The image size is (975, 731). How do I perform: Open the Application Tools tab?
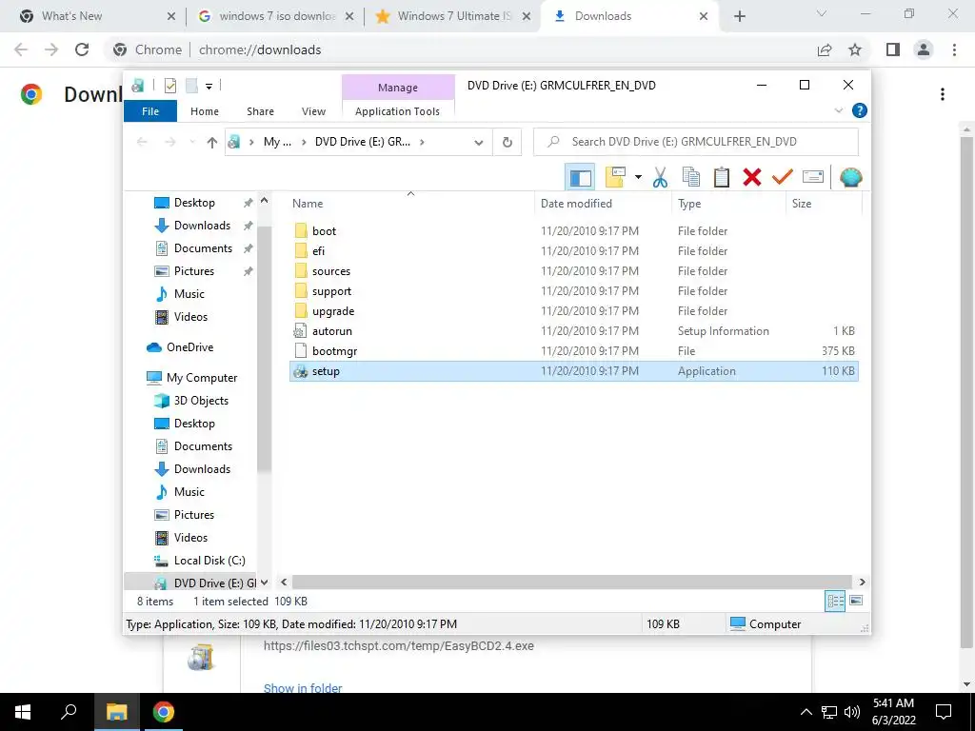[x=397, y=111]
